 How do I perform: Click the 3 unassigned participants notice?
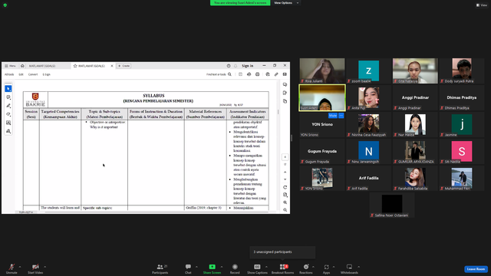point(282,252)
